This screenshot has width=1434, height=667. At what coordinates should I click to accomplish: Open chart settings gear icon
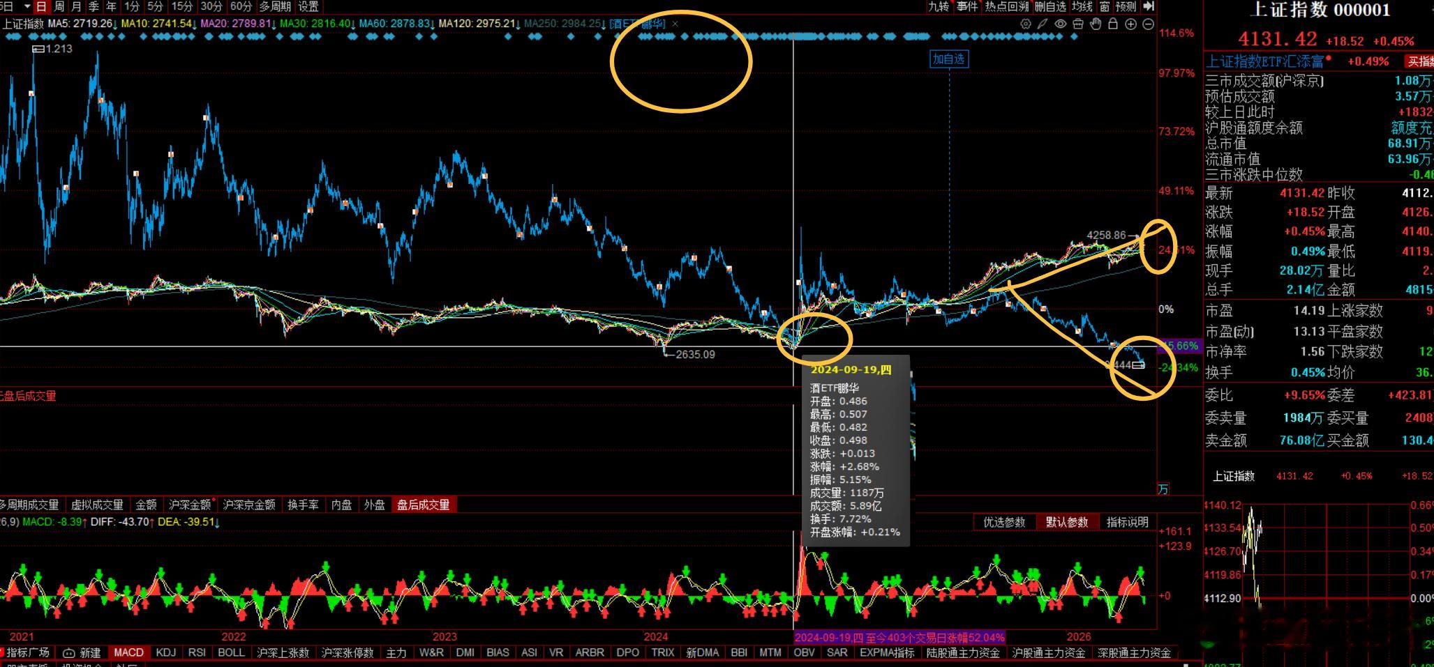coord(1025,24)
